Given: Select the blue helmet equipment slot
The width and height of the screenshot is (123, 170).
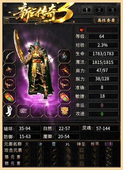Looking at the screenshot, I should [65, 57].
